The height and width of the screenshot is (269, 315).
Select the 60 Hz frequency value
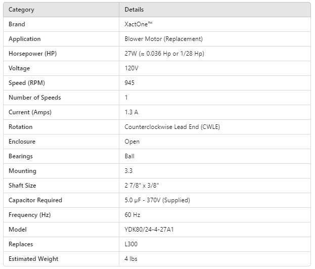[132, 215]
